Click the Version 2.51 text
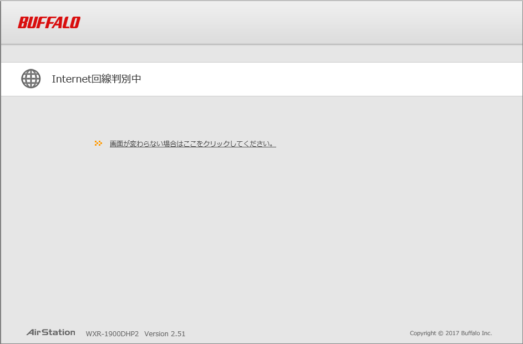 point(165,333)
